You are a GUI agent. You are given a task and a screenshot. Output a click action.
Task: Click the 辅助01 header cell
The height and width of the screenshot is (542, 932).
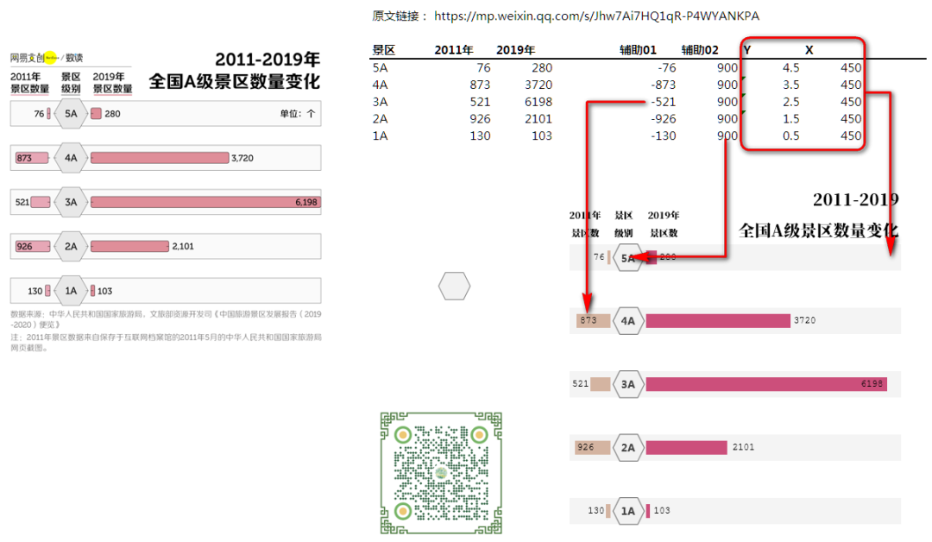(x=637, y=50)
